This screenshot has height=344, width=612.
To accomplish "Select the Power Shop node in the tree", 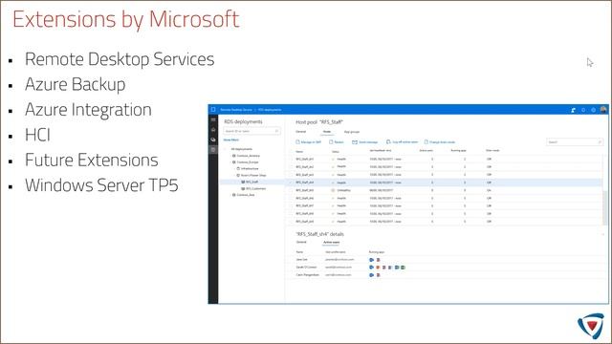I will (x=253, y=176).
